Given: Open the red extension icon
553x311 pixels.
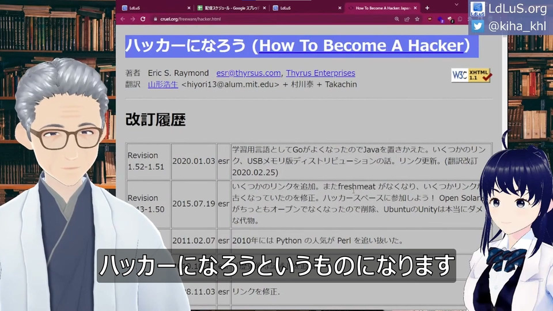Looking at the screenshot, I should [430, 19].
